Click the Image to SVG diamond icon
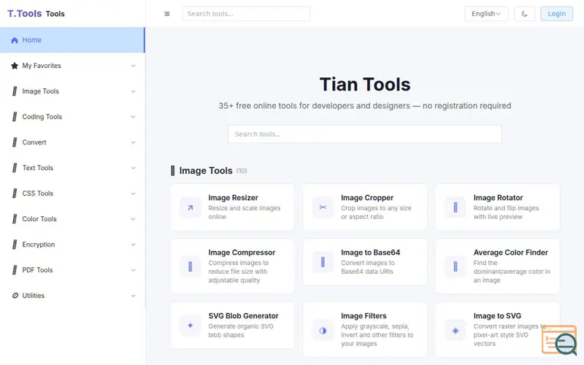 456,331
